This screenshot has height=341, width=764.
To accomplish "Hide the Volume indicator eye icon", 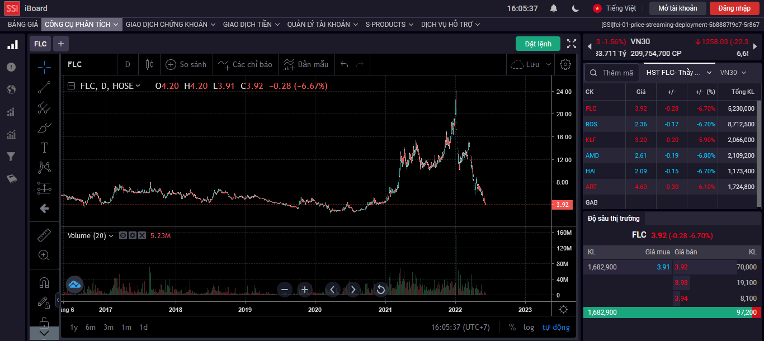I will 123,236.
